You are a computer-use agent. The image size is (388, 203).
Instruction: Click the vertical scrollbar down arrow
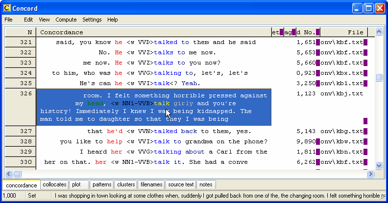[378, 165]
